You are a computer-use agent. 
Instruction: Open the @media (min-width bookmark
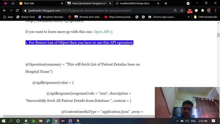click(x=88, y=17)
